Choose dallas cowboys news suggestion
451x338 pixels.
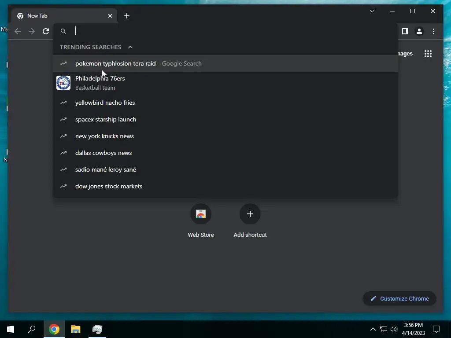(x=225, y=153)
